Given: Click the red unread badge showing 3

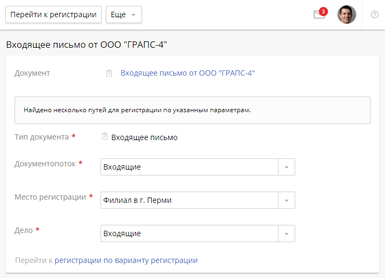Looking at the screenshot, I should pos(323,11).
